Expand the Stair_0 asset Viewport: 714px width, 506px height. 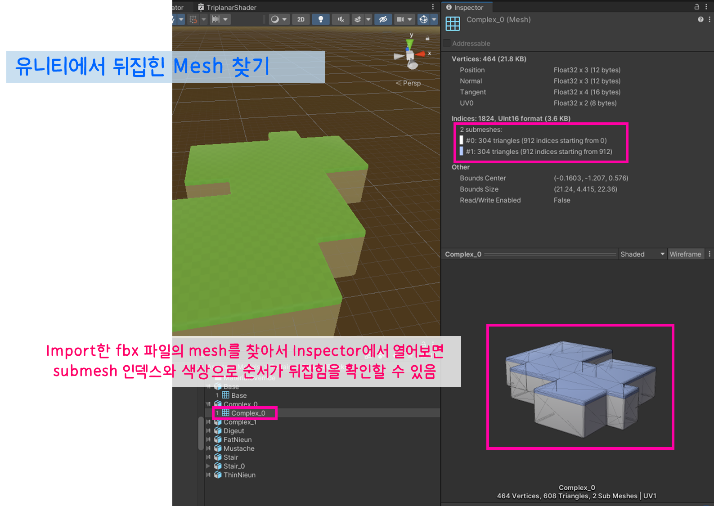point(208,466)
